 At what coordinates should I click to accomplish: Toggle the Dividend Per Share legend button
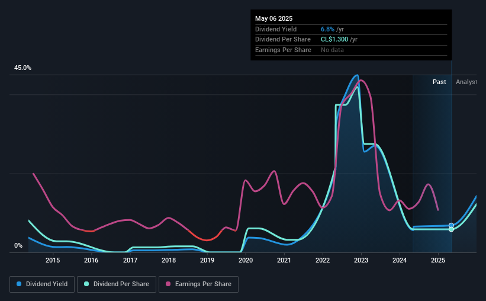[x=117, y=284]
